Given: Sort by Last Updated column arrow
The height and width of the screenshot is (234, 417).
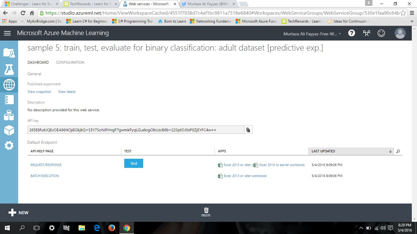Looking at the screenshot, I should [390, 151].
